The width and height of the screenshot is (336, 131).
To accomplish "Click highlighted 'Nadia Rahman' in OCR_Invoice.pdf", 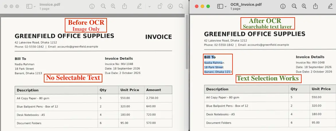I will pos(214,63).
